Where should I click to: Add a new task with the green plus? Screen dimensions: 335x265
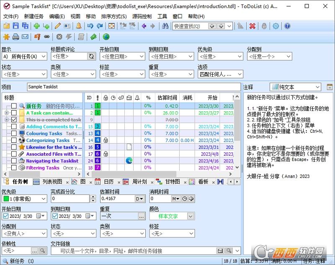(x=37, y=26)
